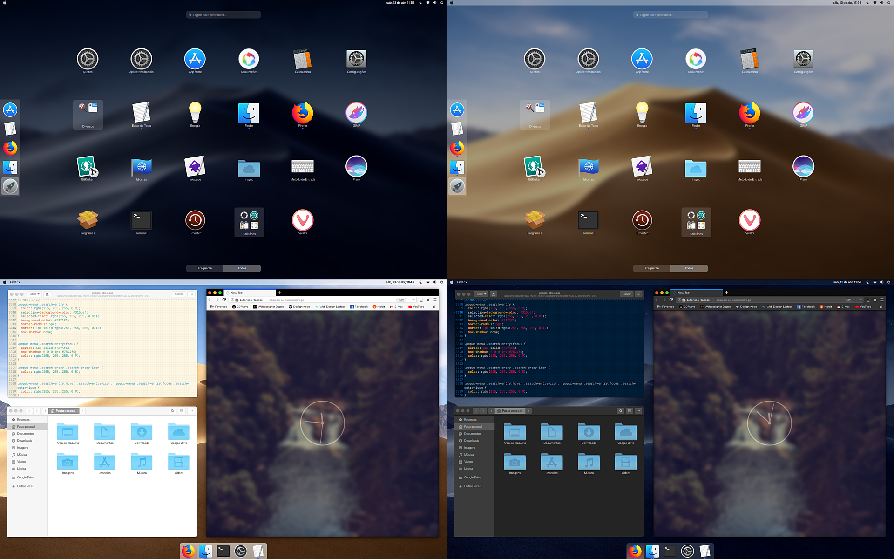Click the reload icon in the dark-theme Firefox
Viewport: 894px width, 559px height.
click(671, 300)
